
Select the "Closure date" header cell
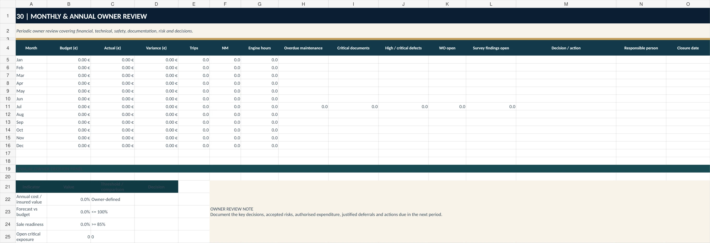(x=688, y=48)
